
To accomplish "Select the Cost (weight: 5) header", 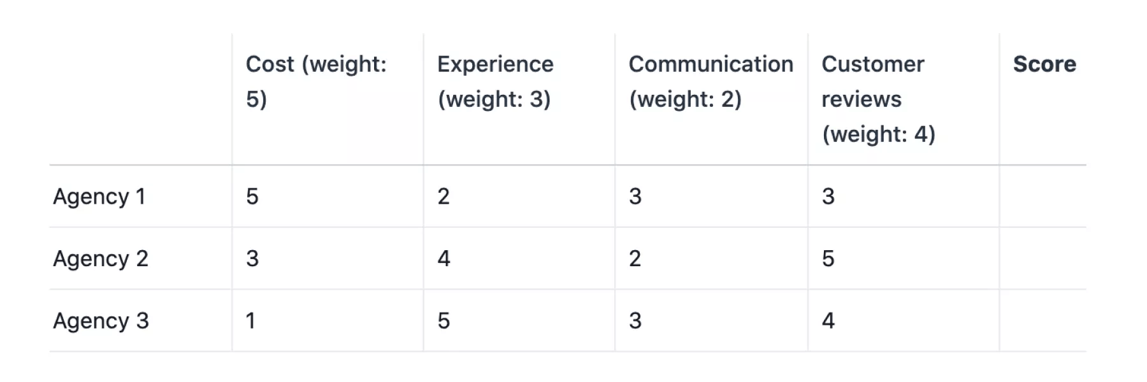I will 316,81.
